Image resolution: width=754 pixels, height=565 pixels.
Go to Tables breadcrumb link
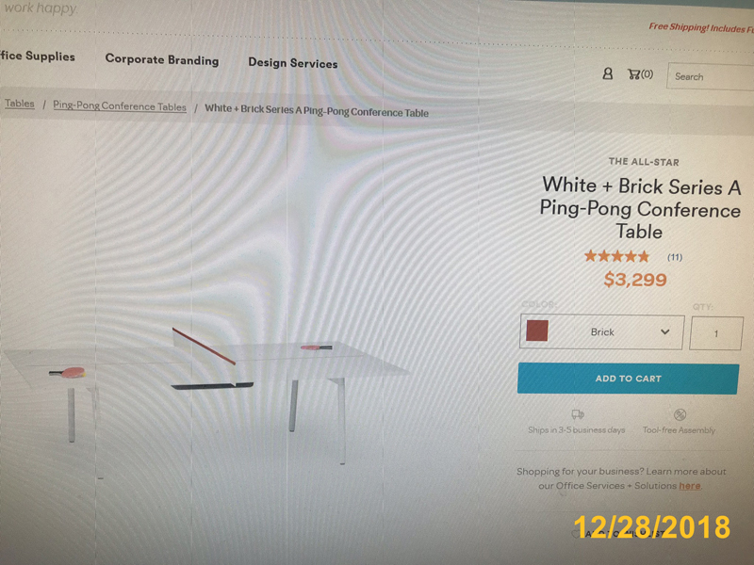tap(20, 104)
